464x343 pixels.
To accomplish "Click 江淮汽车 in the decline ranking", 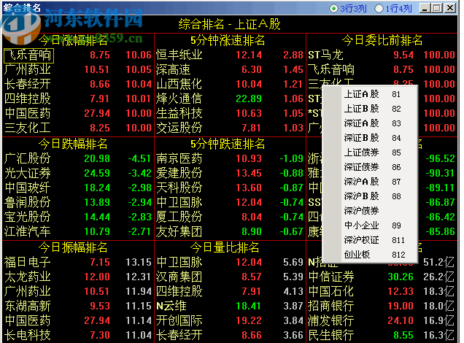I will [x=78, y=231].
